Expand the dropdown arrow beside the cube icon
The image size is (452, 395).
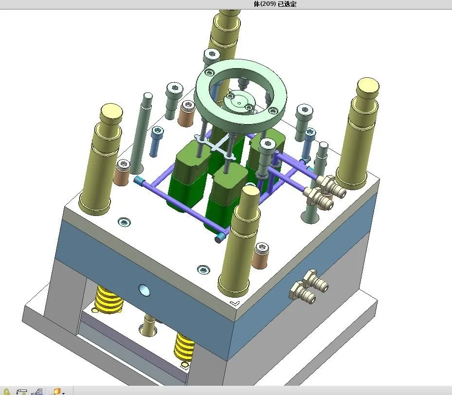(63, 393)
